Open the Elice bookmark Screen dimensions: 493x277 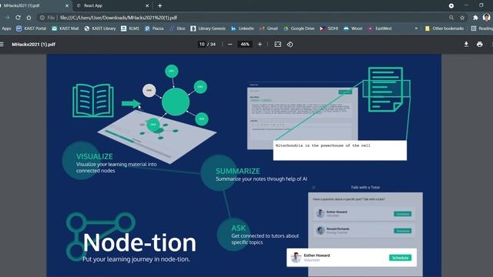click(177, 28)
